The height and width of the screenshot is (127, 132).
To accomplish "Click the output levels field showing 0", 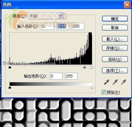I will [56, 76].
